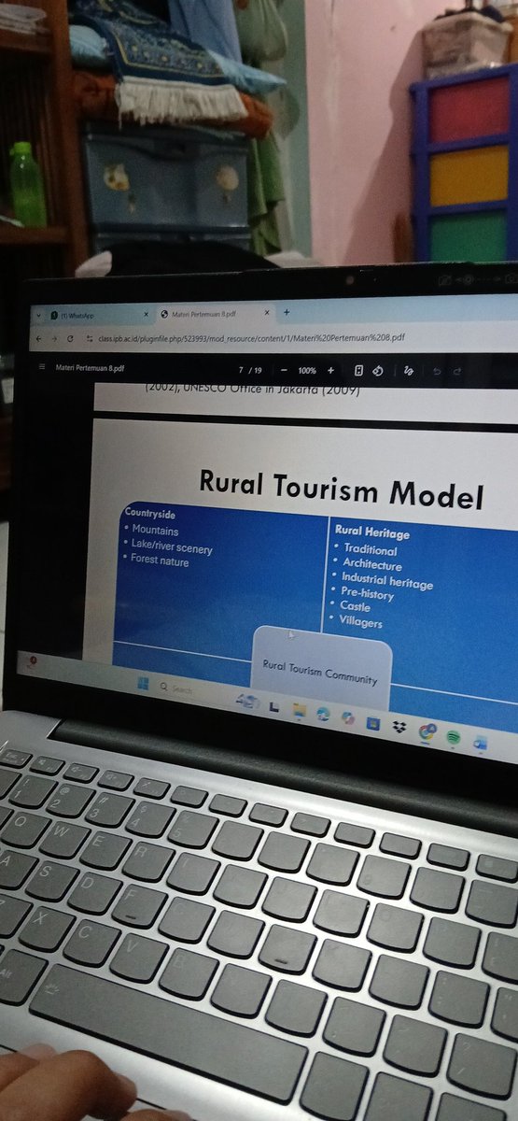Open File Explorer from taskbar

click(x=299, y=710)
